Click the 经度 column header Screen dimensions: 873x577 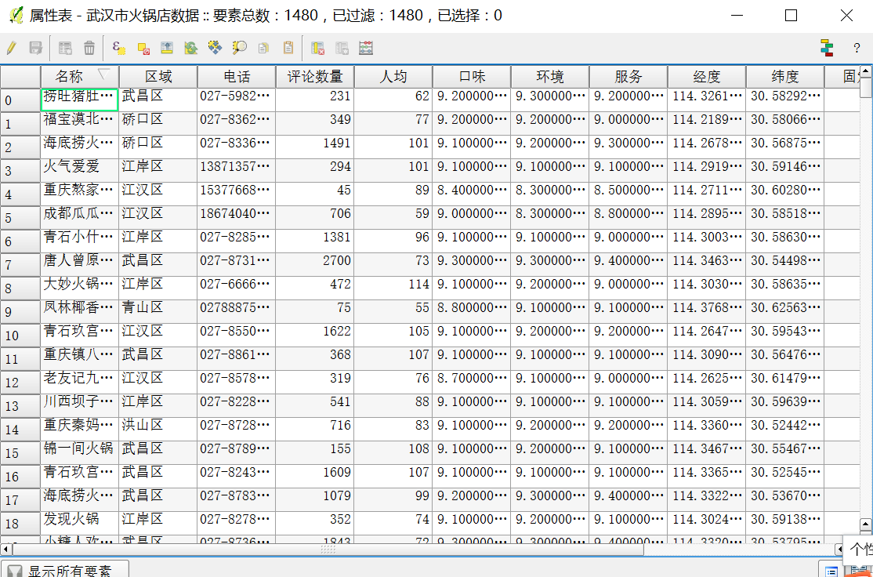[x=707, y=77]
